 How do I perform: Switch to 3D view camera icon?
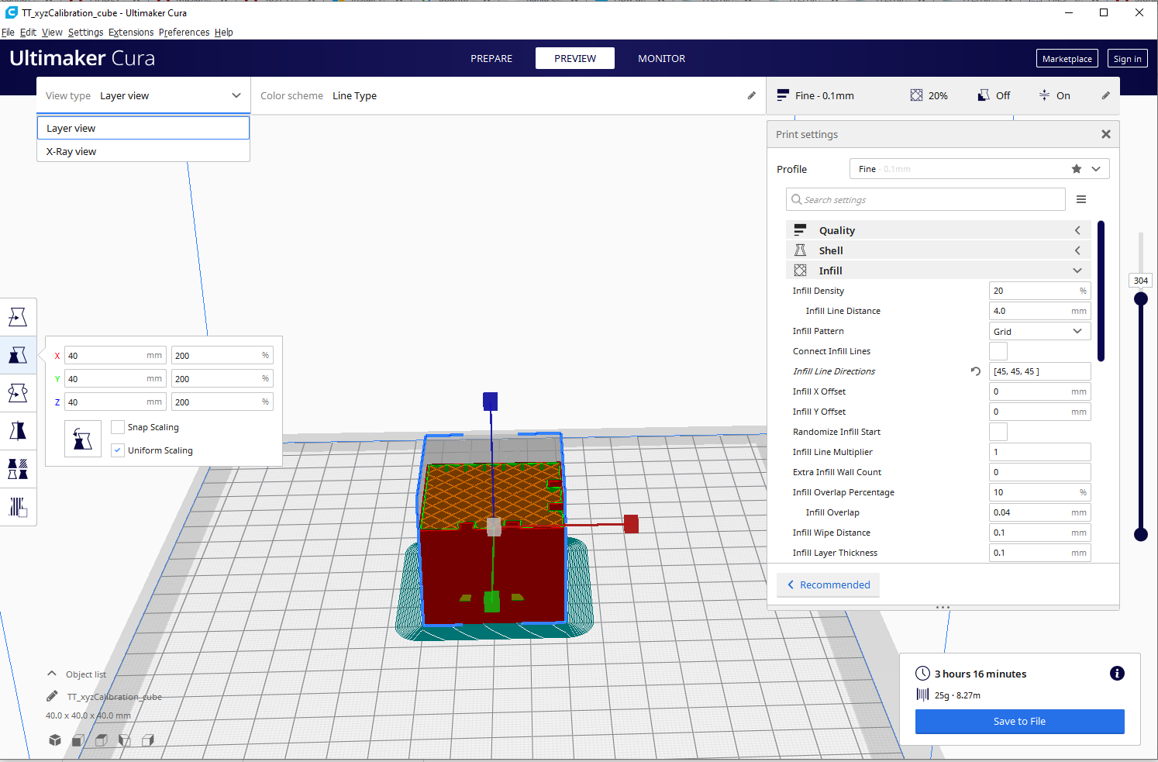pyautogui.click(x=55, y=740)
